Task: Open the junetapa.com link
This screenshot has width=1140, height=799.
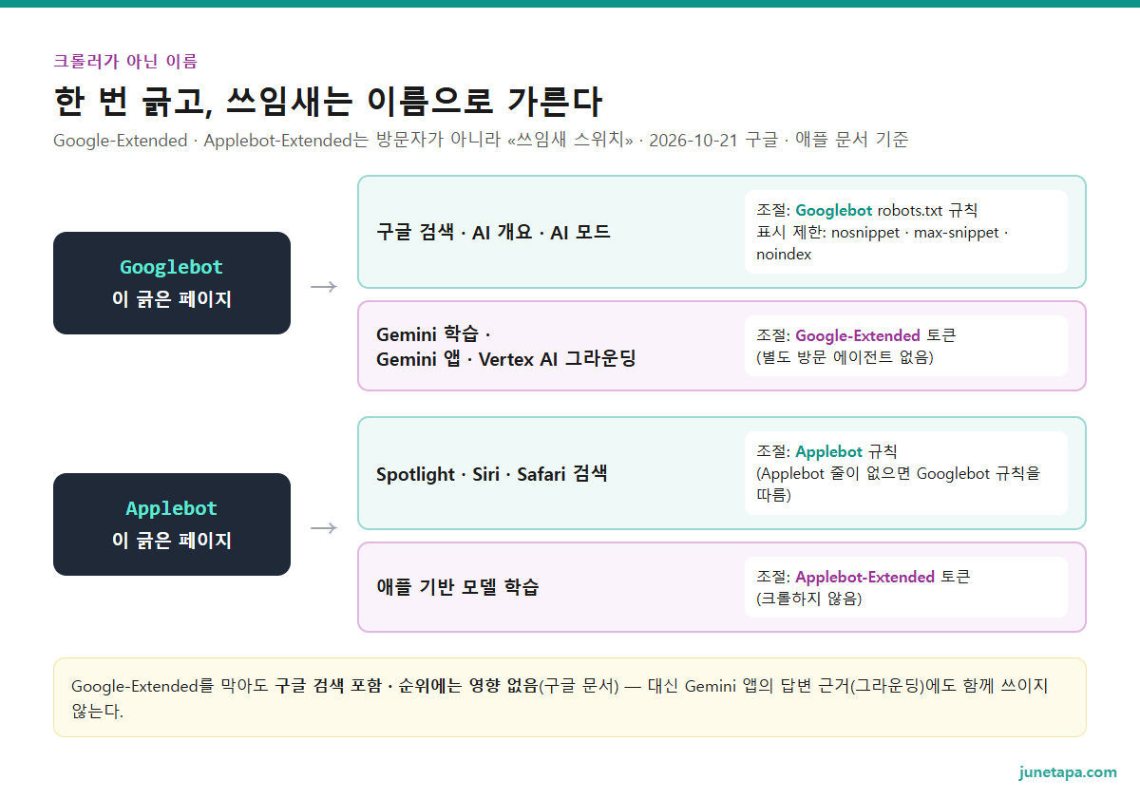Action: (x=1068, y=771)
